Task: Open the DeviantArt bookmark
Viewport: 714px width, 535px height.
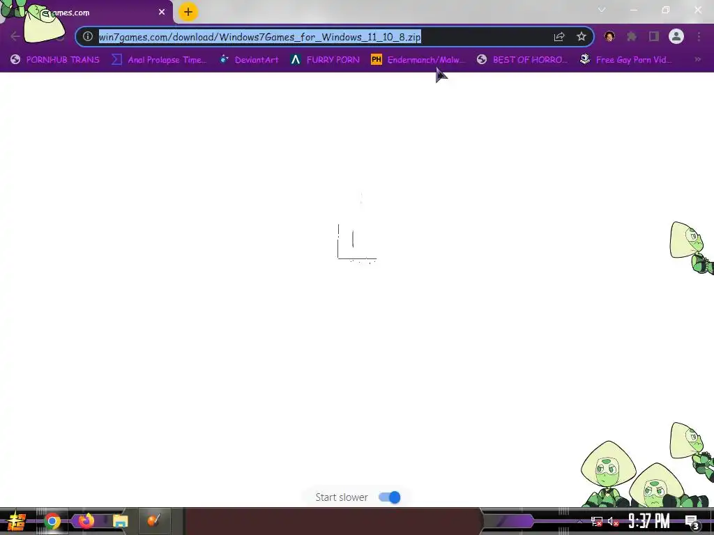Action: (249, 60)
